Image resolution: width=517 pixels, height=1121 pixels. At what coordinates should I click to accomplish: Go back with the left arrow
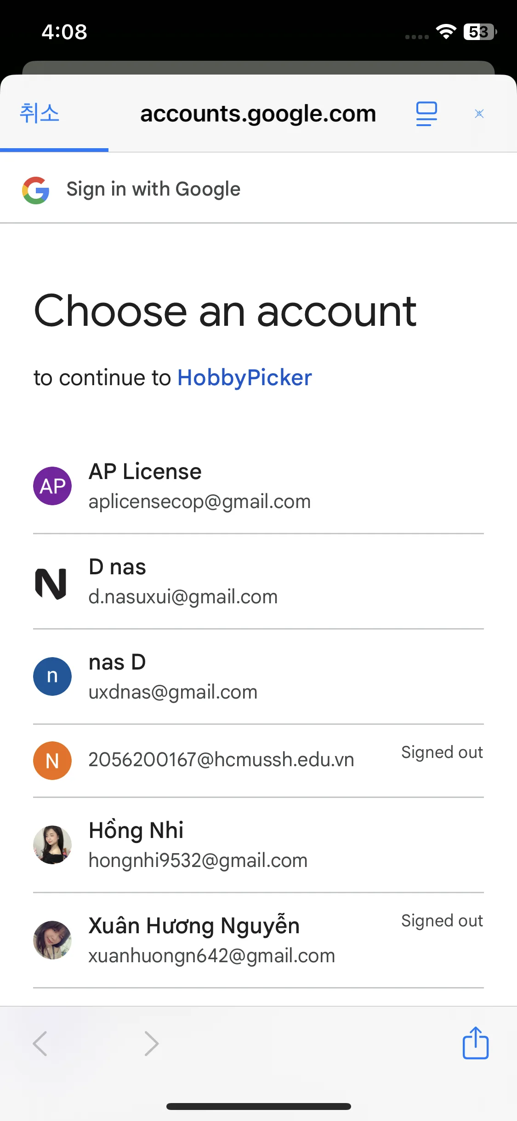40,1043
